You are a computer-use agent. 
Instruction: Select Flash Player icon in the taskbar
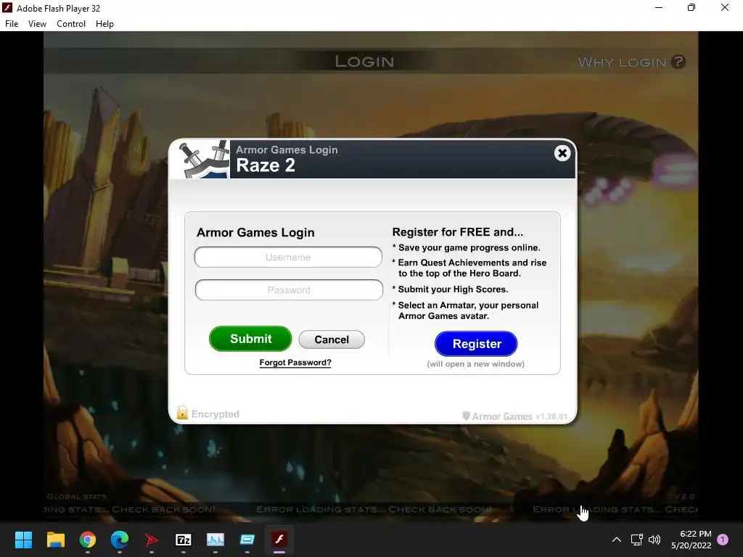[279, 540]
